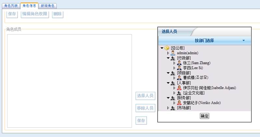Collapse the 项目部 department node
Screen dimensions: 260x137
168,73
